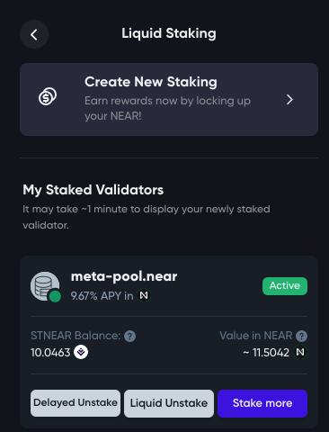Image resolution: width=329 pixels, height=432 pixels.
Task: Select the Create New Staking card title
Action: coord(151,82)
